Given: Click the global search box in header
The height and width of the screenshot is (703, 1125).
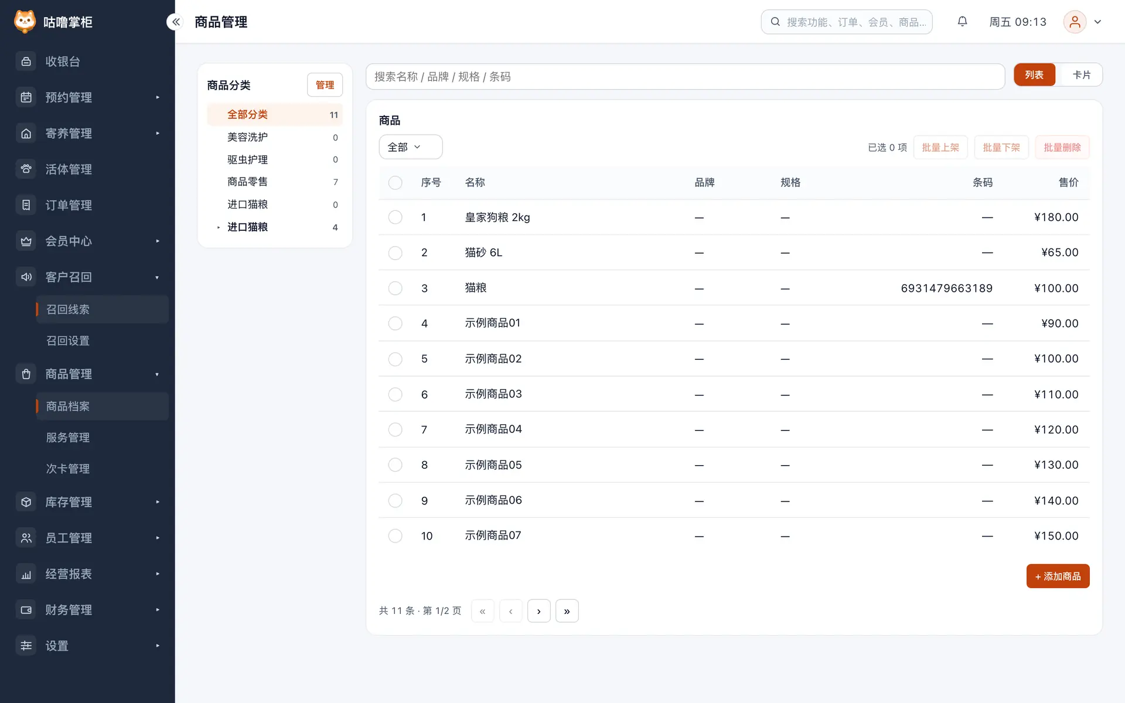Looking at the screenshot, I should pos(846,22).
